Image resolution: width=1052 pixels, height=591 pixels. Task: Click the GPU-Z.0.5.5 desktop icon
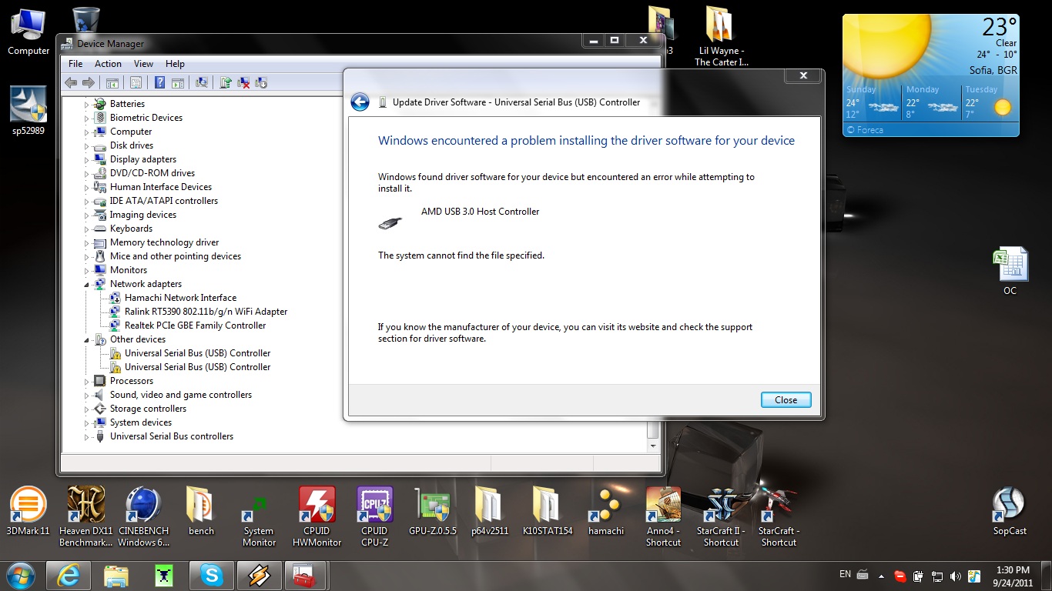click(x=432, y=511)
